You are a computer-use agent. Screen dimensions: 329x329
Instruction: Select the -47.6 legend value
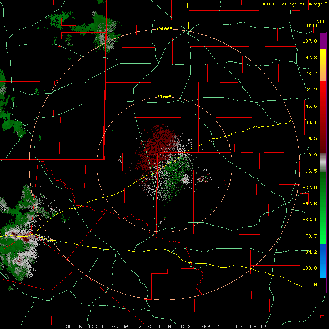point(310,204)
